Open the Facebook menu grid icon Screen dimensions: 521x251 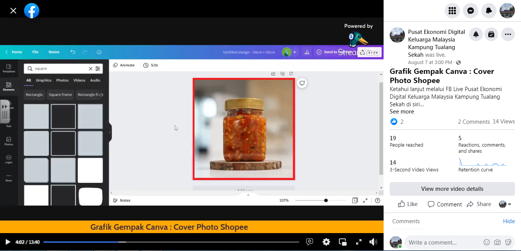[452, 11]
